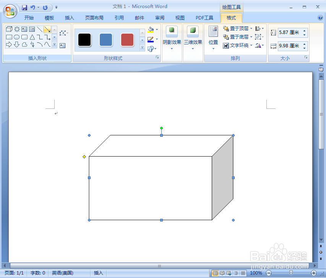This screenshot has width=326, height=278.
Task: Switch to Outline view
Action: 236,273
